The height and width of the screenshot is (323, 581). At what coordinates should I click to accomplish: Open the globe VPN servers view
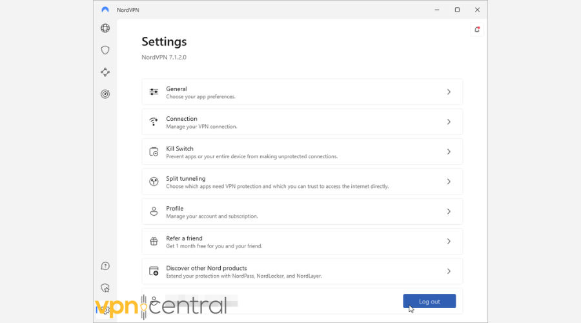point(105,28)
